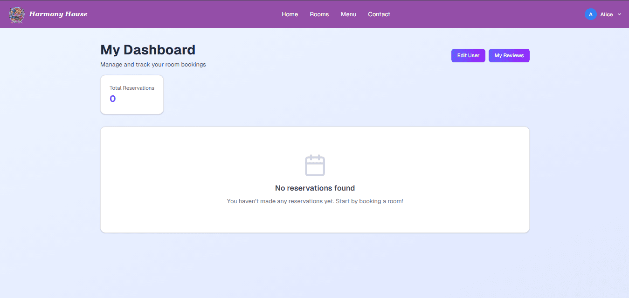Open My Reviews button
Image resolution: width=629 pixels, height=298 pixels.
coord(509,56)
